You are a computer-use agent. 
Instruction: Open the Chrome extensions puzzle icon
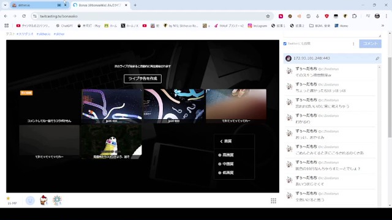[354, 16]
